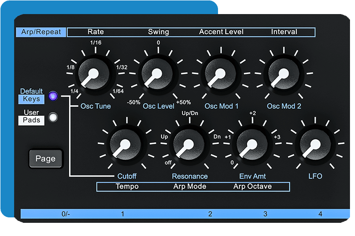
Task: Select the Arp Mode label in bottom bar
Action: coord(190,187)
